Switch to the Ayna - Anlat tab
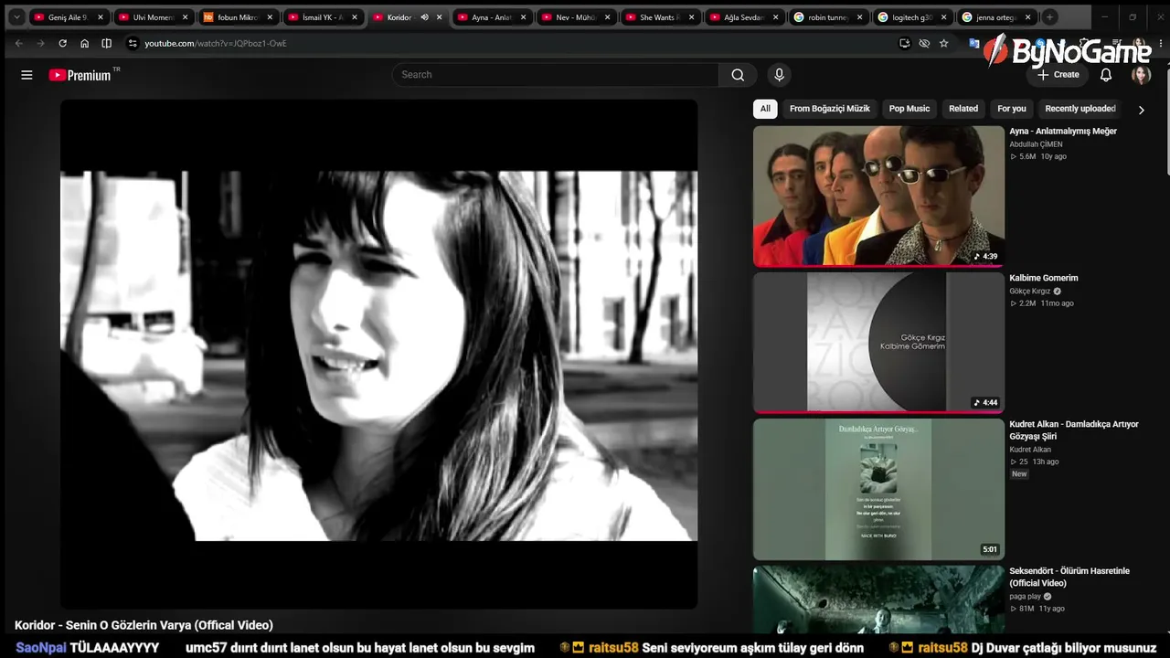The width and height of the screenshot is (1170, 658). pos(491,17)
